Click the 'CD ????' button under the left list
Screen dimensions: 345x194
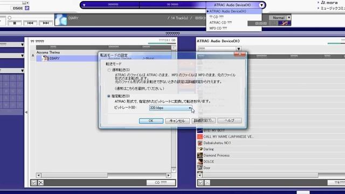point(161,183)
